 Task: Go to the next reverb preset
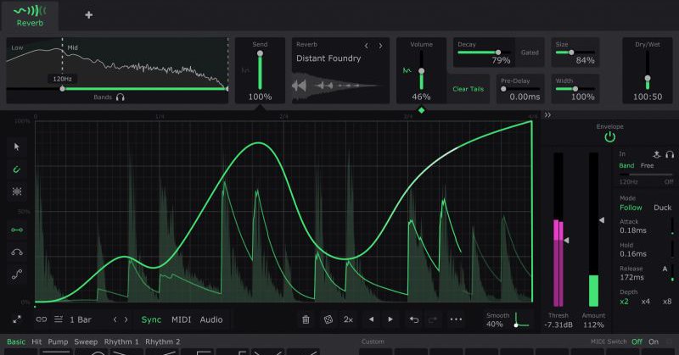[x=380, y=46]
